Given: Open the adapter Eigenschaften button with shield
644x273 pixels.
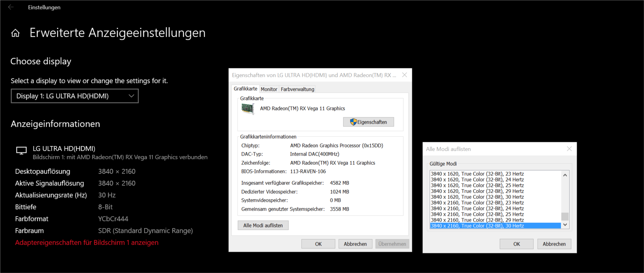Looking at the screenshot, I should (368, 122).
